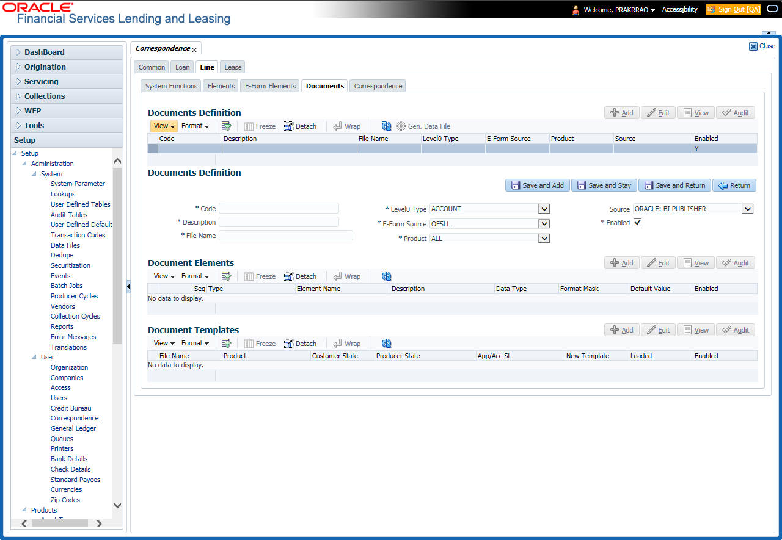Freeze column in Documents Definition toolbar
Viewport: 782px width, 540px height.
point(260,126)
